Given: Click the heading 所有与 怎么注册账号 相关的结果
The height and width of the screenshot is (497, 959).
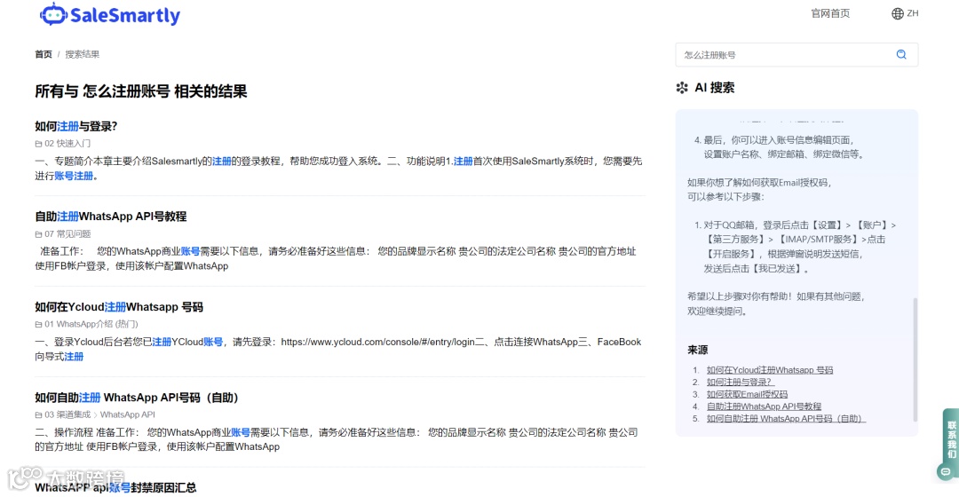Looking at the screenshot, I should point(140,91).
